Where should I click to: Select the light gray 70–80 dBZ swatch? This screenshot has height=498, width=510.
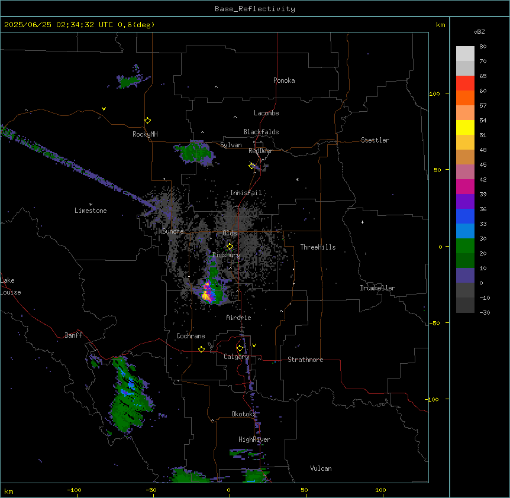click(465, 54)
